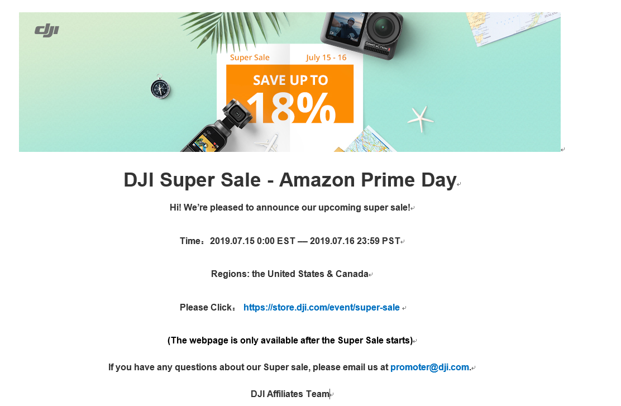Click the Osmo Pocket gimbal camera image
This screenshot has width=621, height=406.
pyautogui.click(x=214, y=130)
